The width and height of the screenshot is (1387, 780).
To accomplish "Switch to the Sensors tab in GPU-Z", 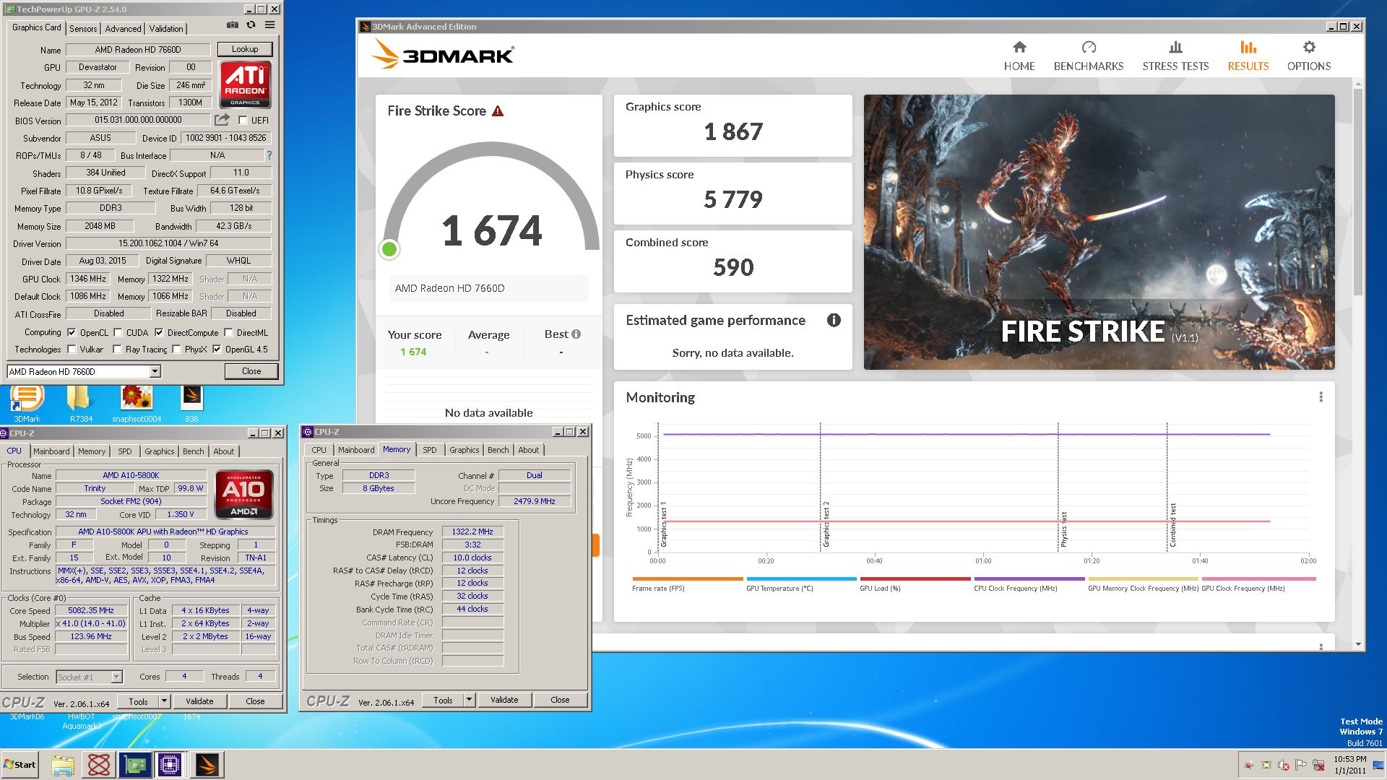I will point(83,29).
